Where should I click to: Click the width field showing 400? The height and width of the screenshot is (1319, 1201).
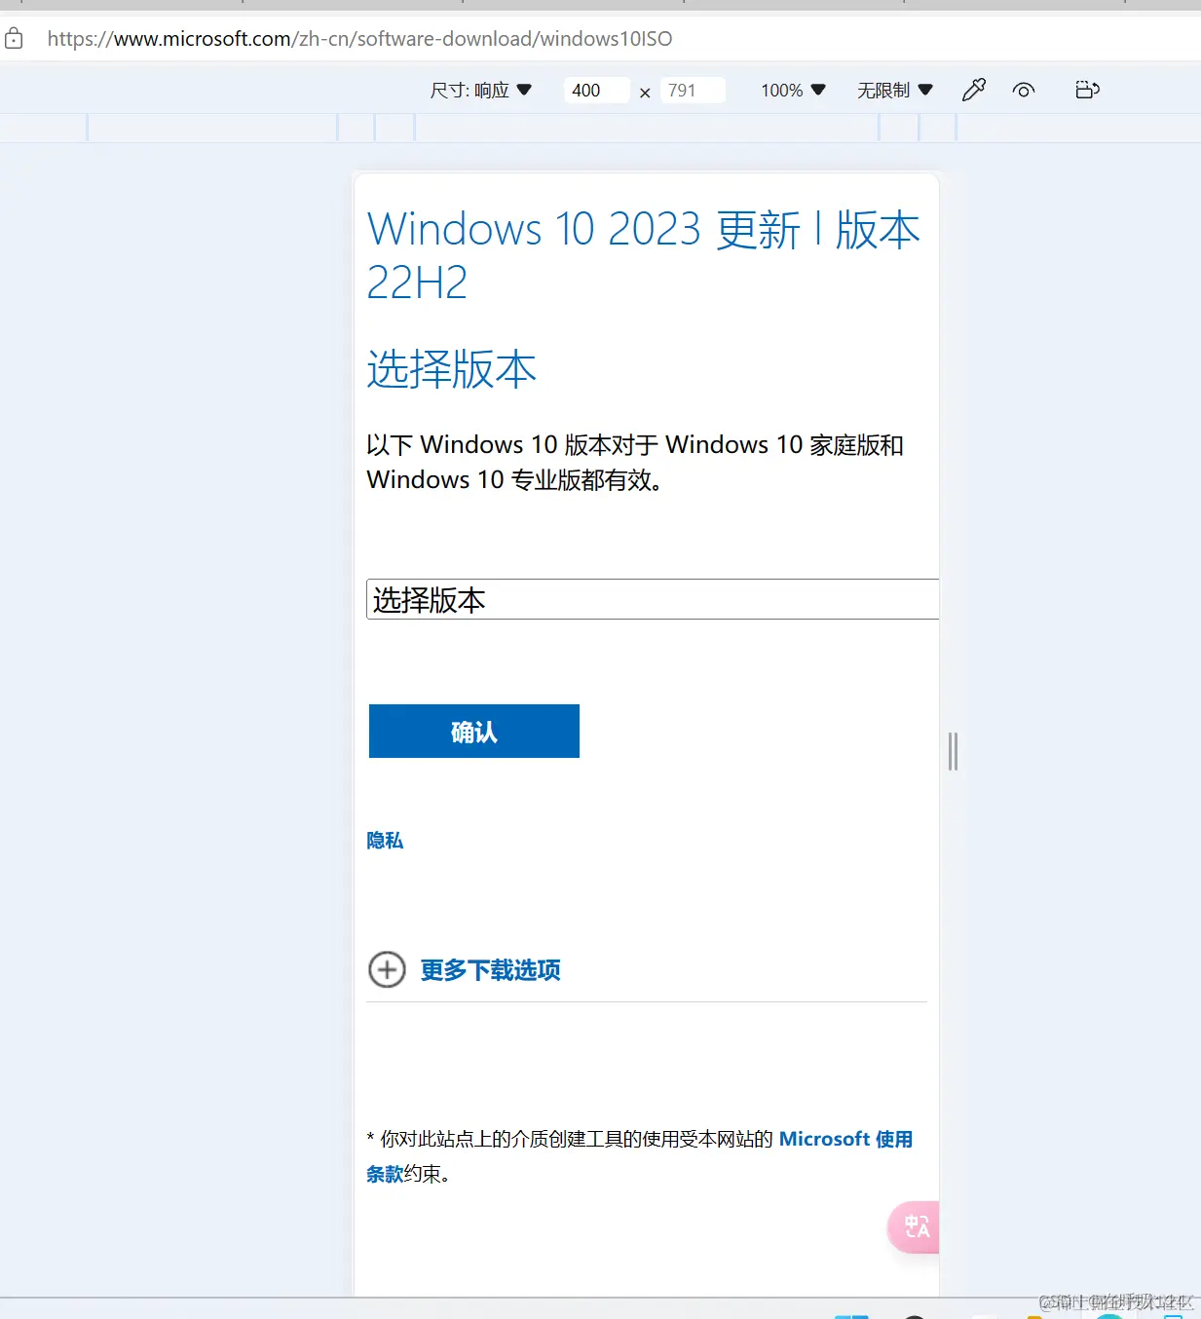pos(596,91)
